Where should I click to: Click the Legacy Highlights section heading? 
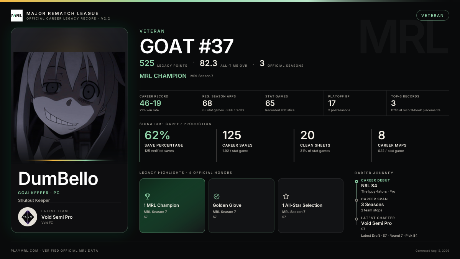[186, 173]
